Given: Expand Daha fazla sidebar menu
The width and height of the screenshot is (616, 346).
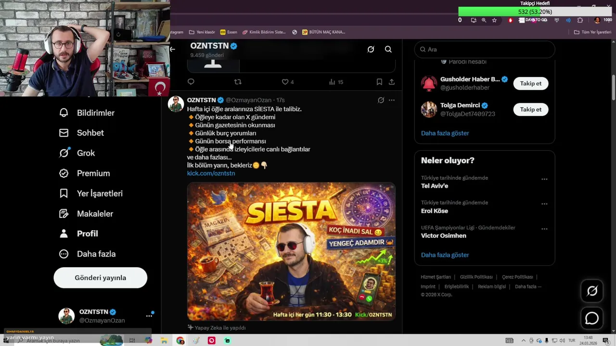Looking at the screenshot, I should pyautogui.click(x=87, y=254).
